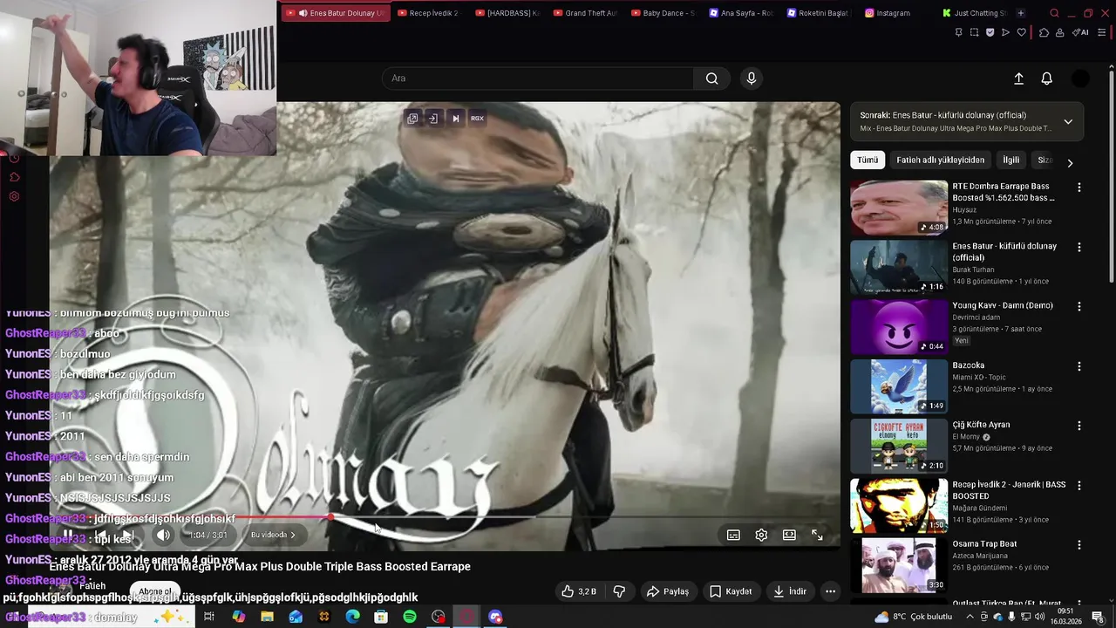
Task: Open Microsoft Store from the taskbar
Action: pyautogui.click(x=381, y=617)
